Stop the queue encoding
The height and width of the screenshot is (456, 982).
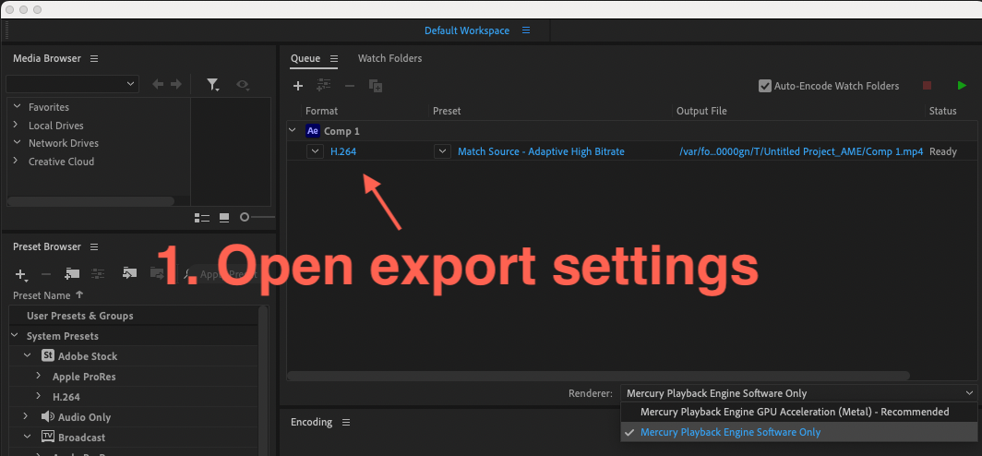tap(928, 86)
